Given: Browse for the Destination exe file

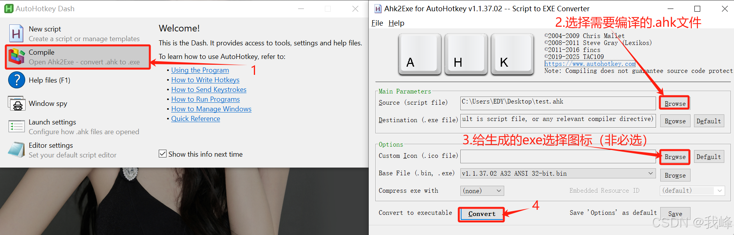Looking at the screenshot, I should 675,121.
